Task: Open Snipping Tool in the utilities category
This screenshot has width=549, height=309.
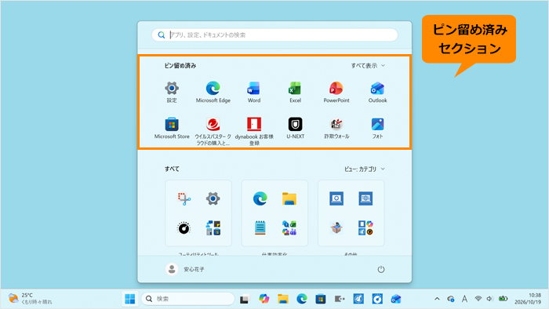Action: click(184, 198)
